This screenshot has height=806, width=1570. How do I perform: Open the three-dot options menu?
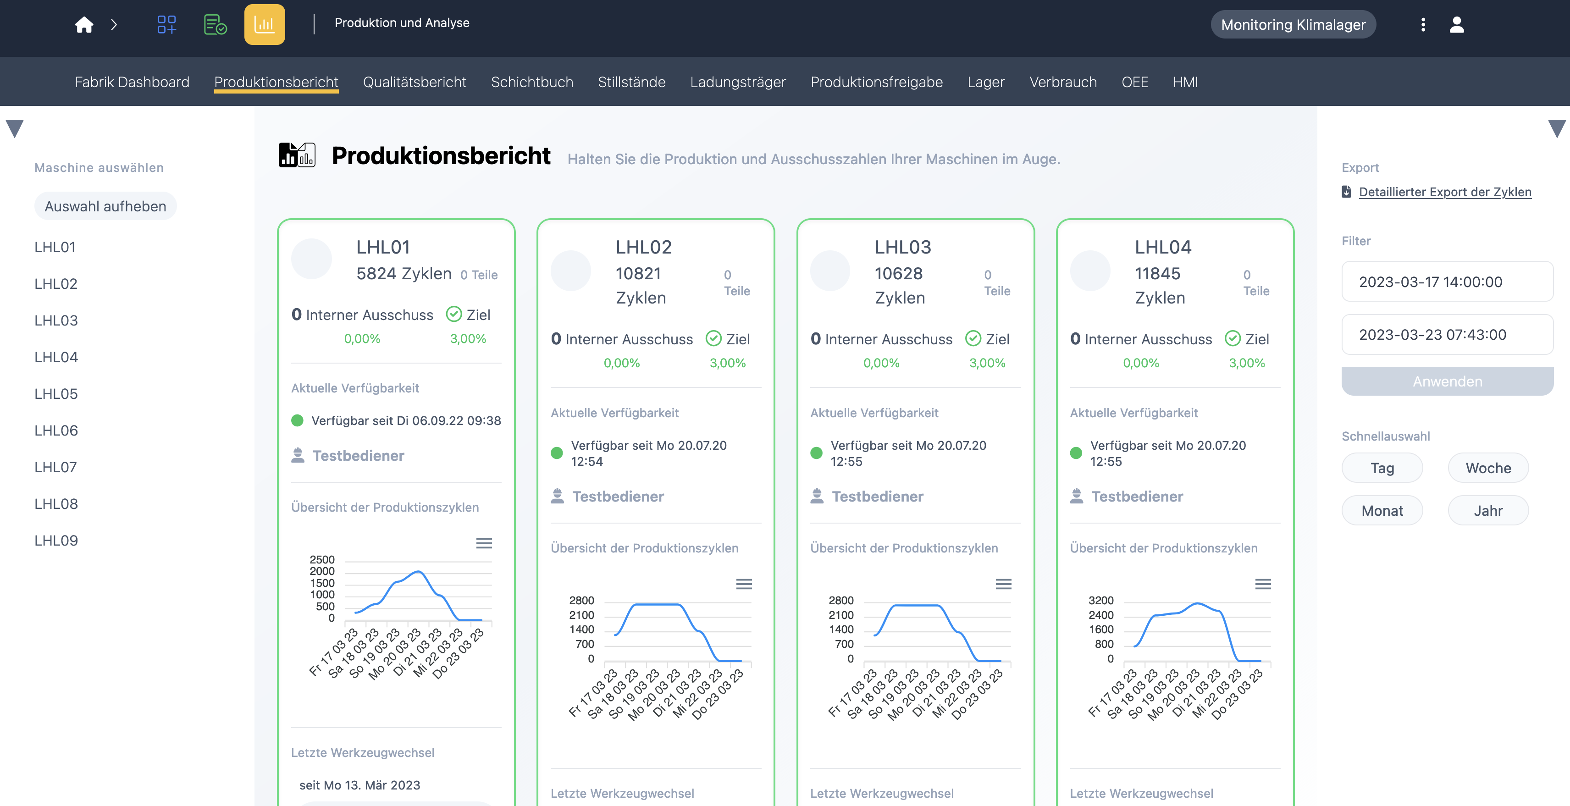coord(1423,24)
